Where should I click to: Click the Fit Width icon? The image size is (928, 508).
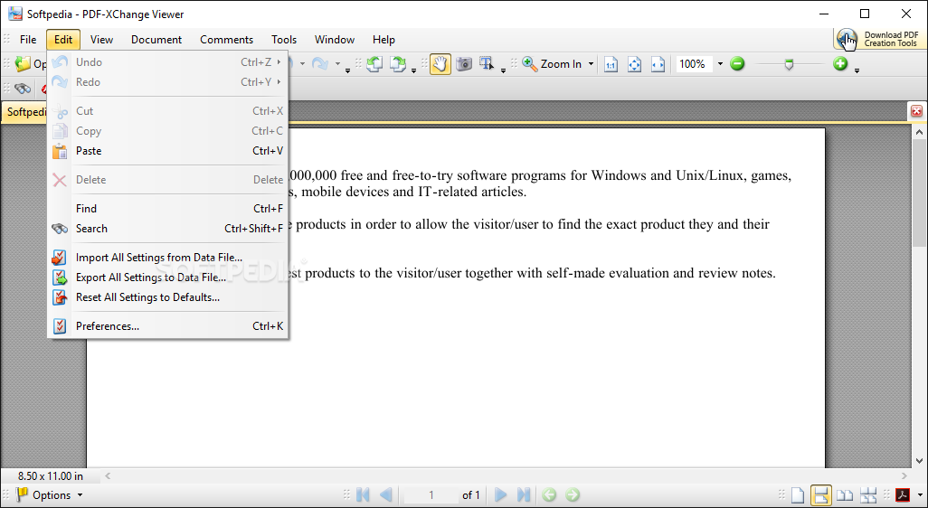click(x=658, y=64)
